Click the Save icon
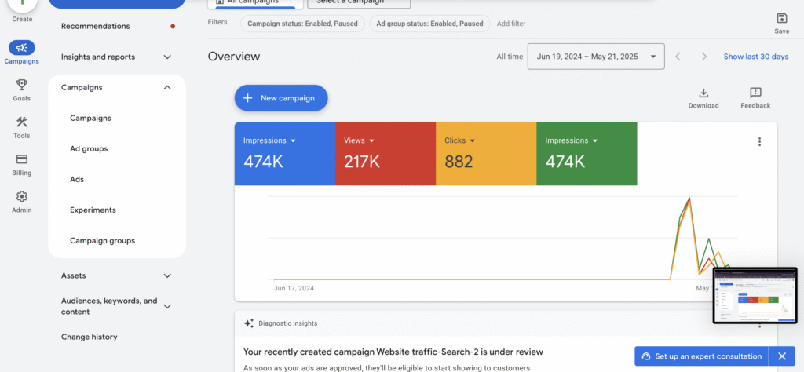804x372 pixels. (x=781, y=19)
